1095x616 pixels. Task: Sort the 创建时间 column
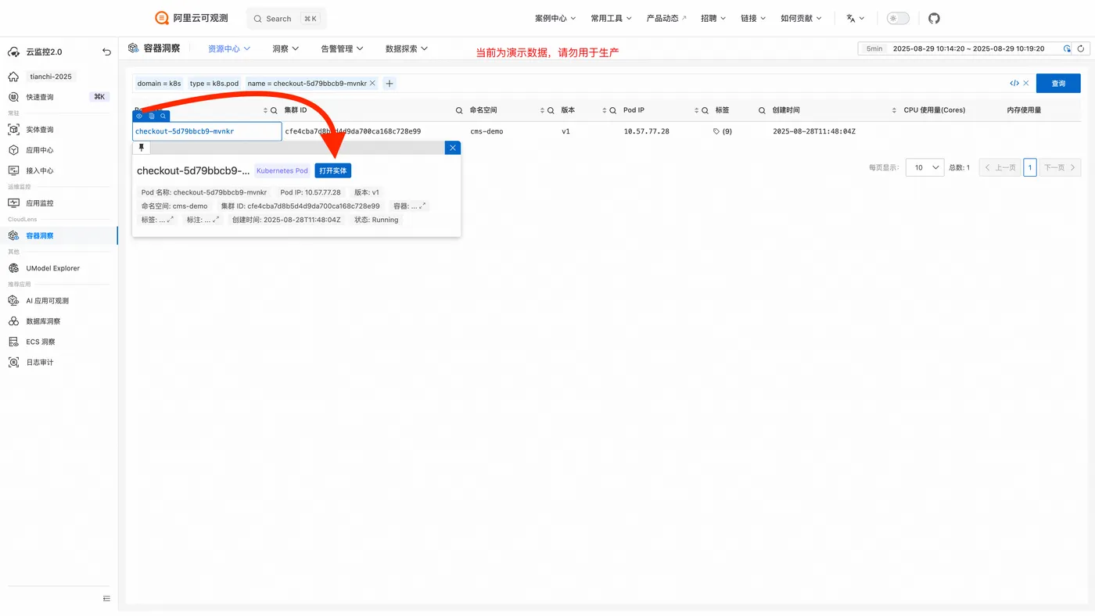click(895, 110)
